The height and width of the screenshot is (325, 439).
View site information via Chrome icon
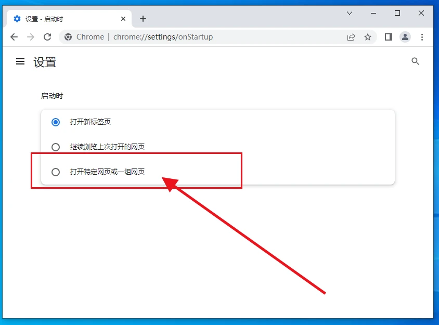[68, 37]
